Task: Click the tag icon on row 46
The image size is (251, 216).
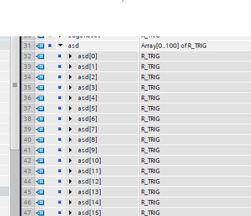Action: pos(40,202)
